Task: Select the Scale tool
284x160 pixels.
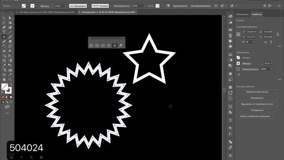Action: click(x=10, y=46)
